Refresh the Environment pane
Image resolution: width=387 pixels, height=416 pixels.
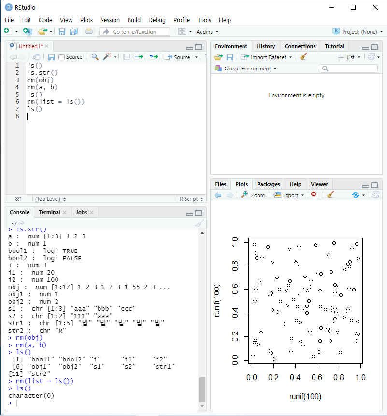[372, 56]
